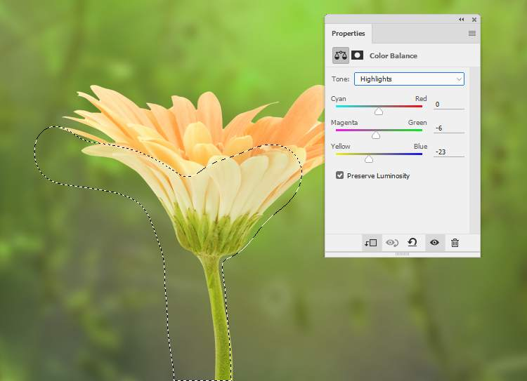Collapse the Properties panel with double arrows

(461, 20)
